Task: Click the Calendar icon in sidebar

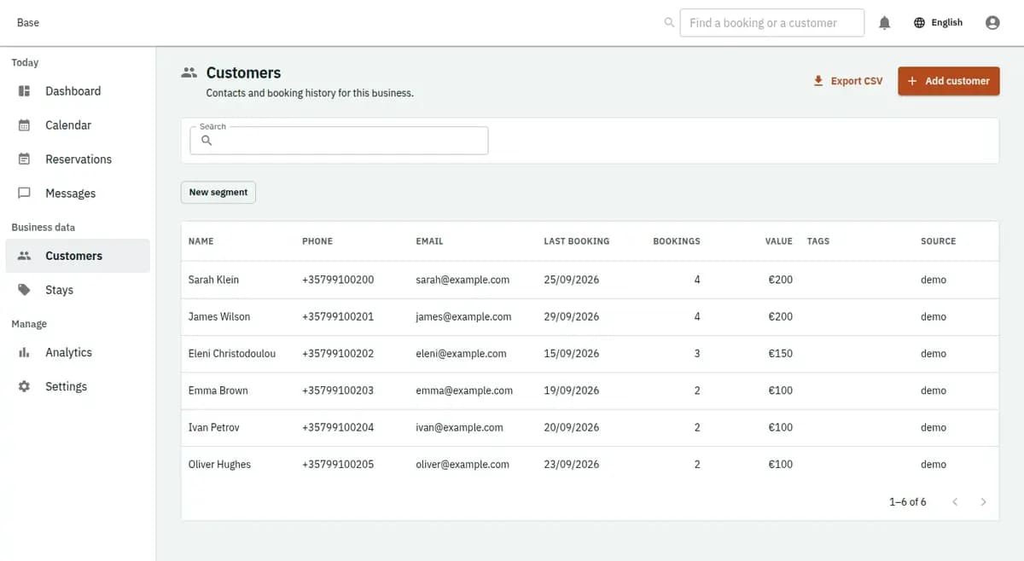Action: point(24,125)
